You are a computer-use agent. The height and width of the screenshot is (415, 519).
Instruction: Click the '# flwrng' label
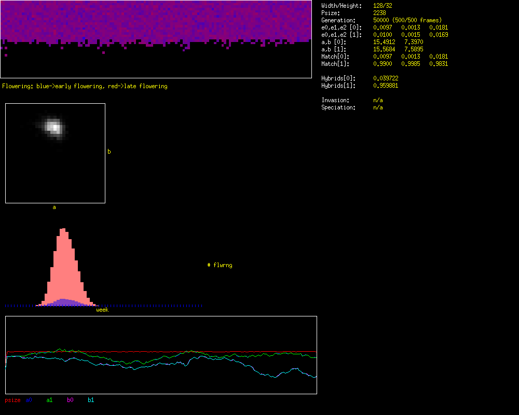(x=220, y=265)
